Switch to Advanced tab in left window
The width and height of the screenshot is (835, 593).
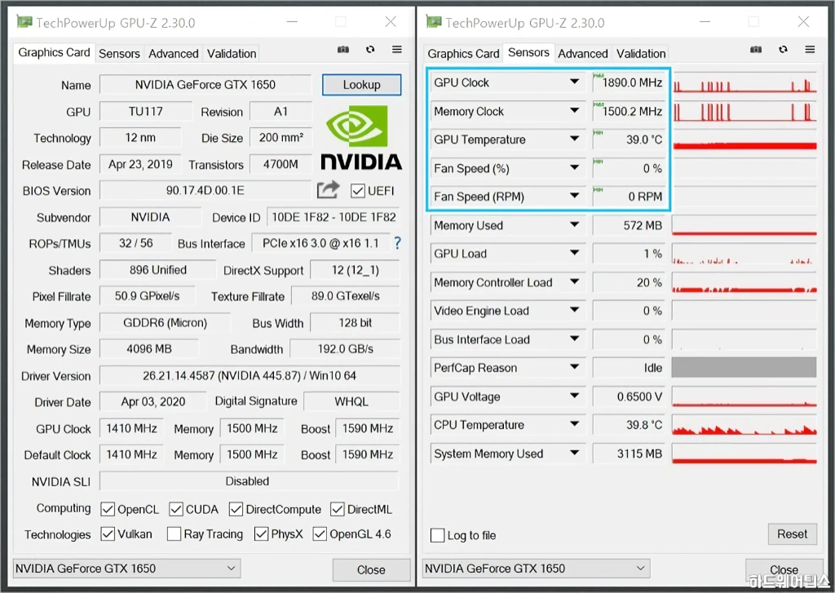click(174, 54)
